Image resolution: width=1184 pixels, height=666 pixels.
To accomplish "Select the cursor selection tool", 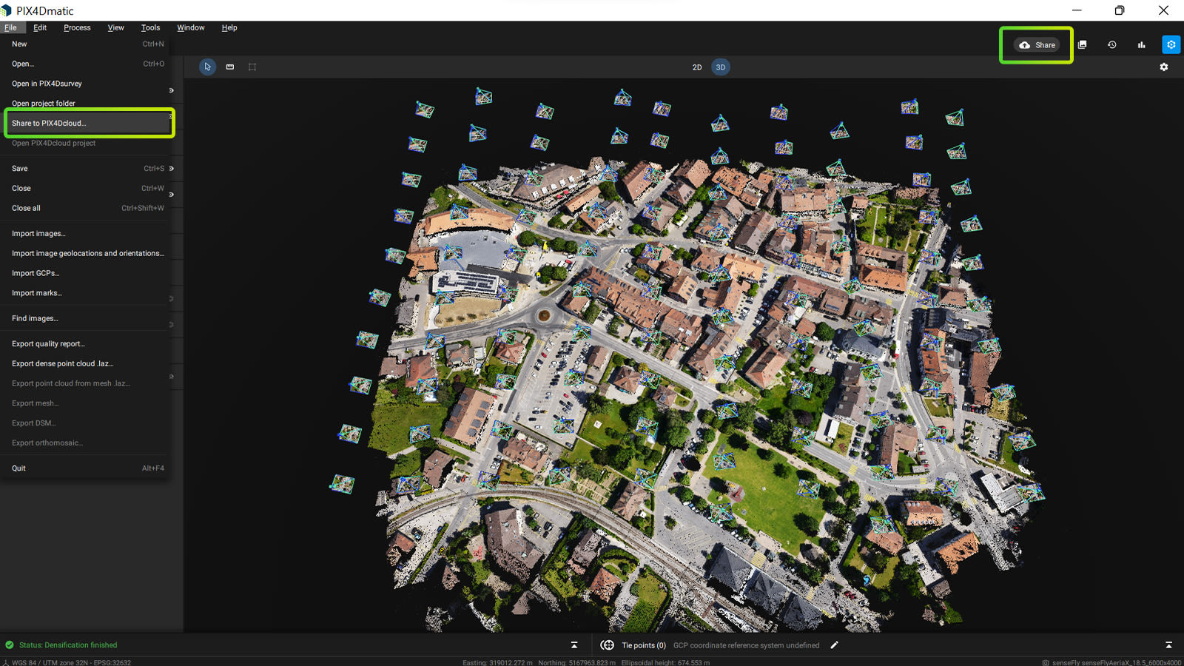I will pos(207,67).
